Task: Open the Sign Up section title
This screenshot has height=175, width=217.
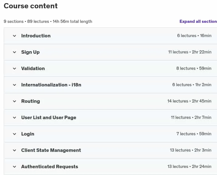Action: pos(30,52)
